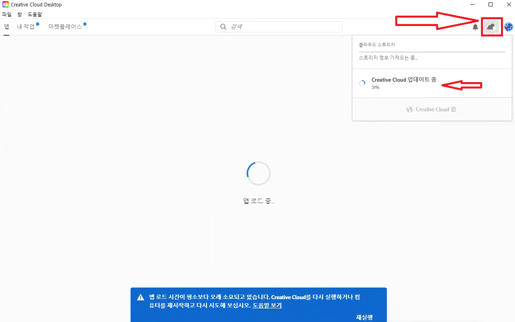
Task: Click the 앱 로드 중 loading text
Action: [259, 201]
